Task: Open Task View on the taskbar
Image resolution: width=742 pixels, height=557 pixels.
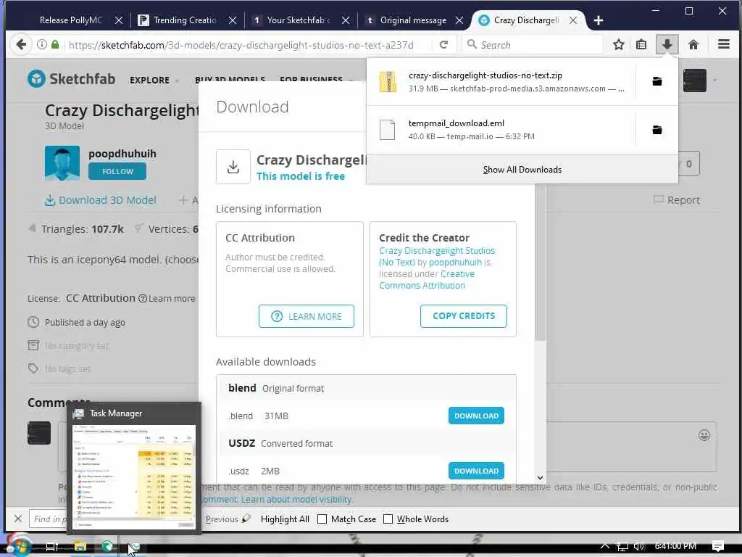Action: coord(51,546)
